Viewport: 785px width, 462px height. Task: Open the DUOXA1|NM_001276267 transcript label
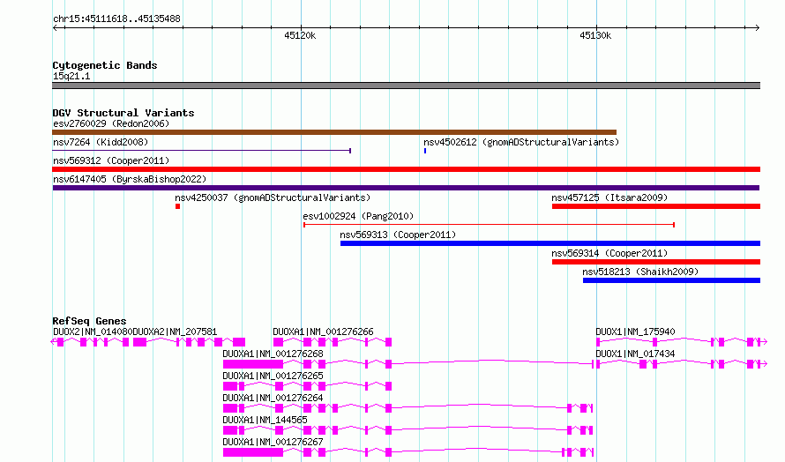(x=273, y=442)
